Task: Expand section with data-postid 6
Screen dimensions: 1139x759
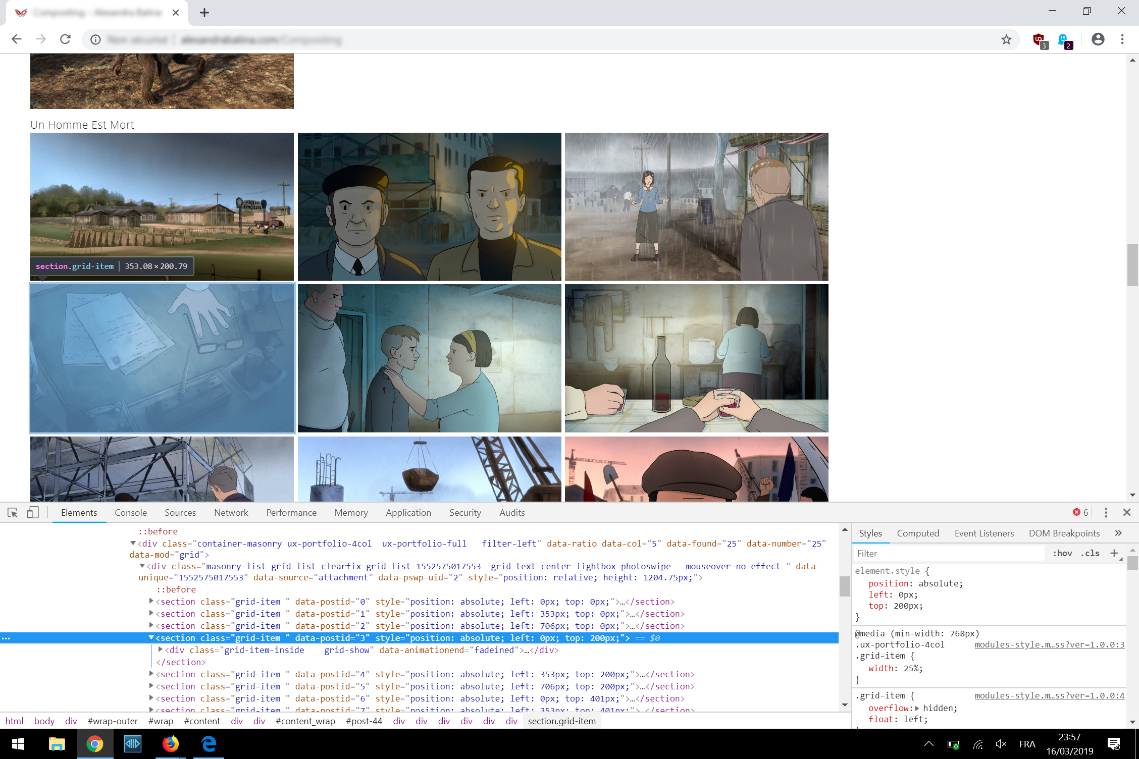Action: [151, 698]
